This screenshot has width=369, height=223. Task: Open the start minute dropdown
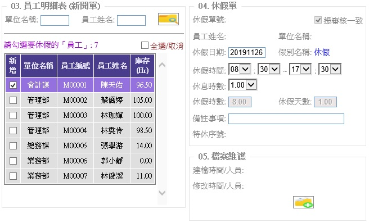269,69
